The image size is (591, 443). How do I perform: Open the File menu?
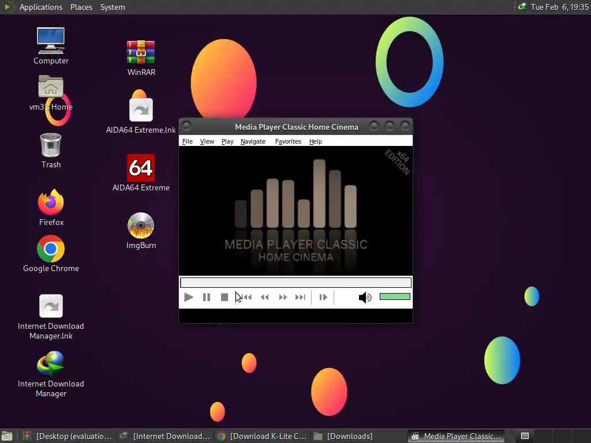(188, 141)
